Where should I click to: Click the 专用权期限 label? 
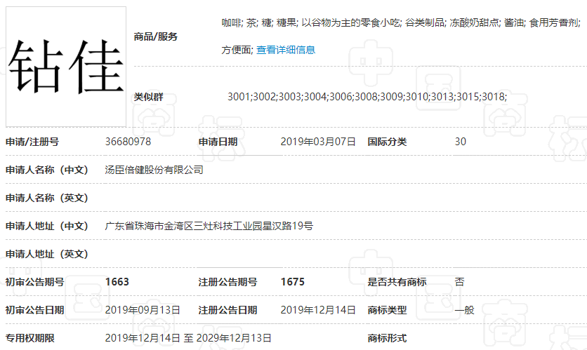(x=30, y=338)
